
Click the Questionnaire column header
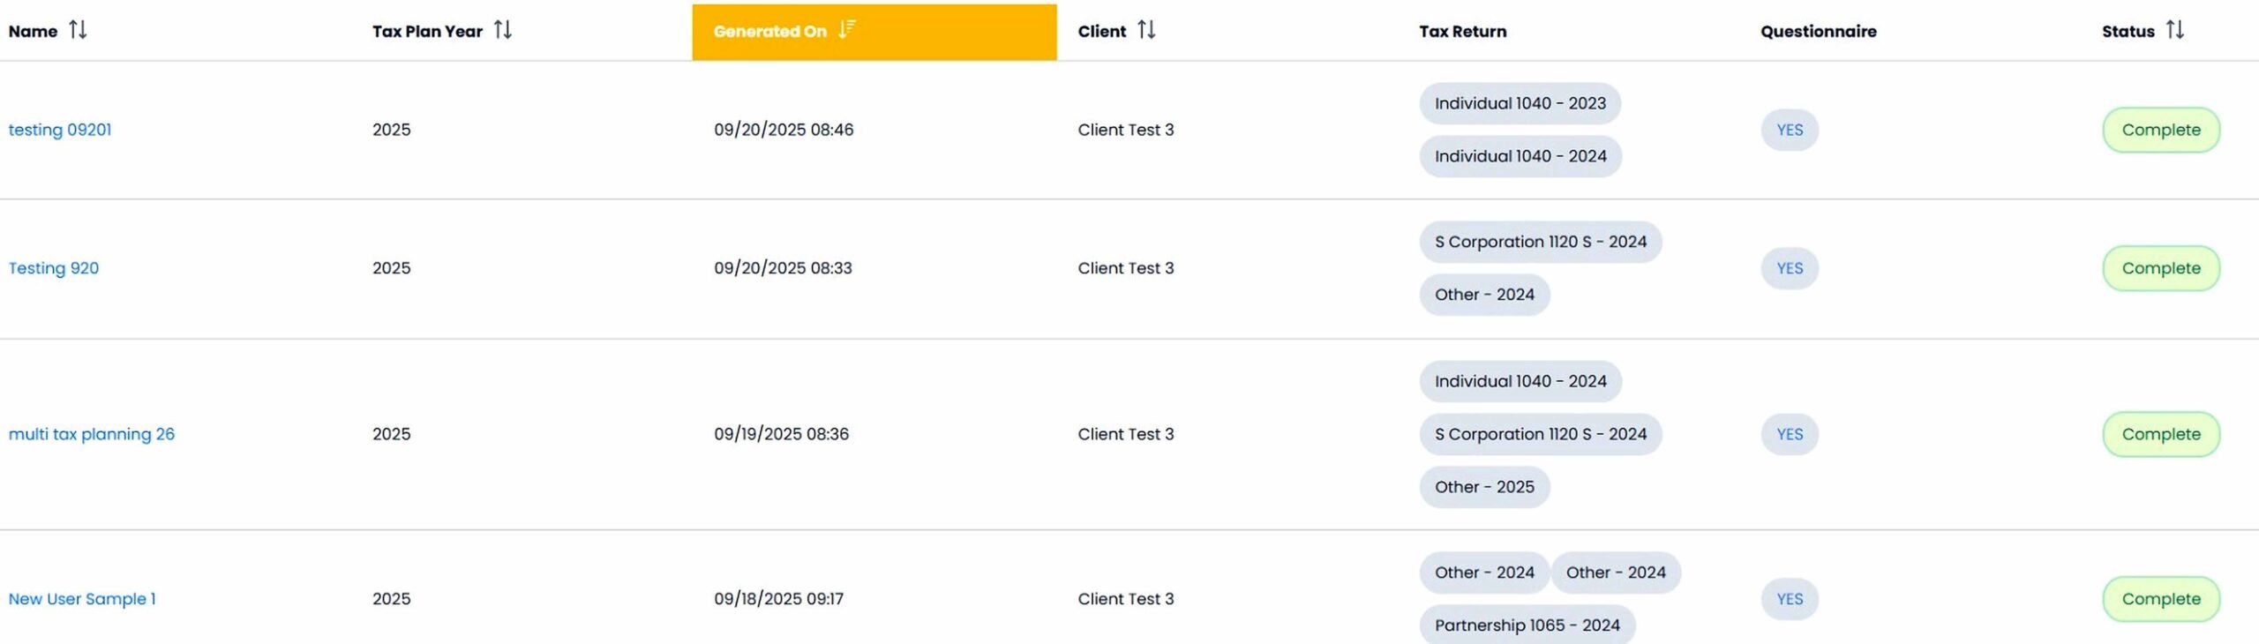[x=1818, y=31]
